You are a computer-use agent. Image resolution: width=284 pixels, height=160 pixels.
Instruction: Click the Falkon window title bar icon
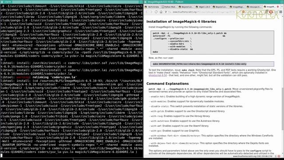coord(146,2)
